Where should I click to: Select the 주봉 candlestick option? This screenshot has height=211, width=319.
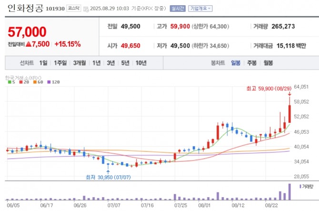coord(252,63)
